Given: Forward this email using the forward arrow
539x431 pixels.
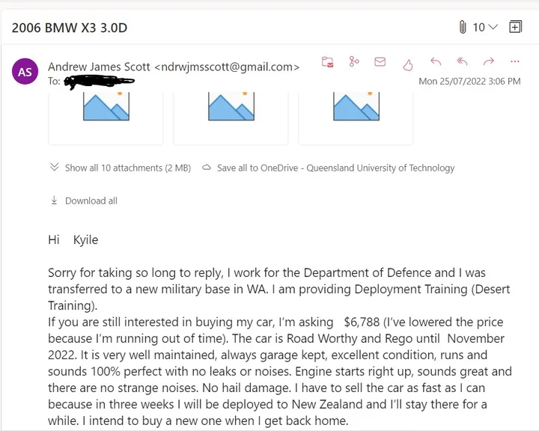Looking at the screenshot, I should pos(488,62).
